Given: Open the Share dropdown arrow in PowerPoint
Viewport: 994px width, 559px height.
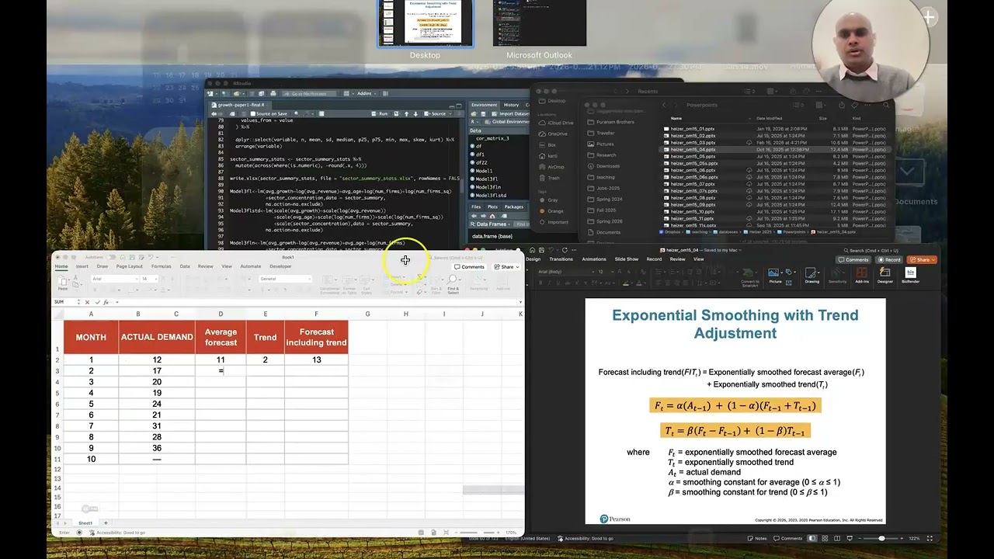Looking at the screenshot, I should pyautogui.click(x=933, y=259).
